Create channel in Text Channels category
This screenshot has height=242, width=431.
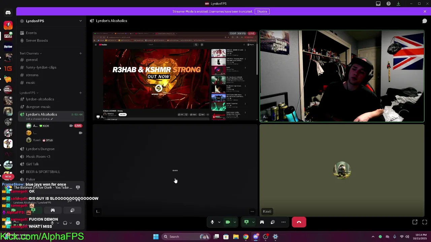point(80,53)
